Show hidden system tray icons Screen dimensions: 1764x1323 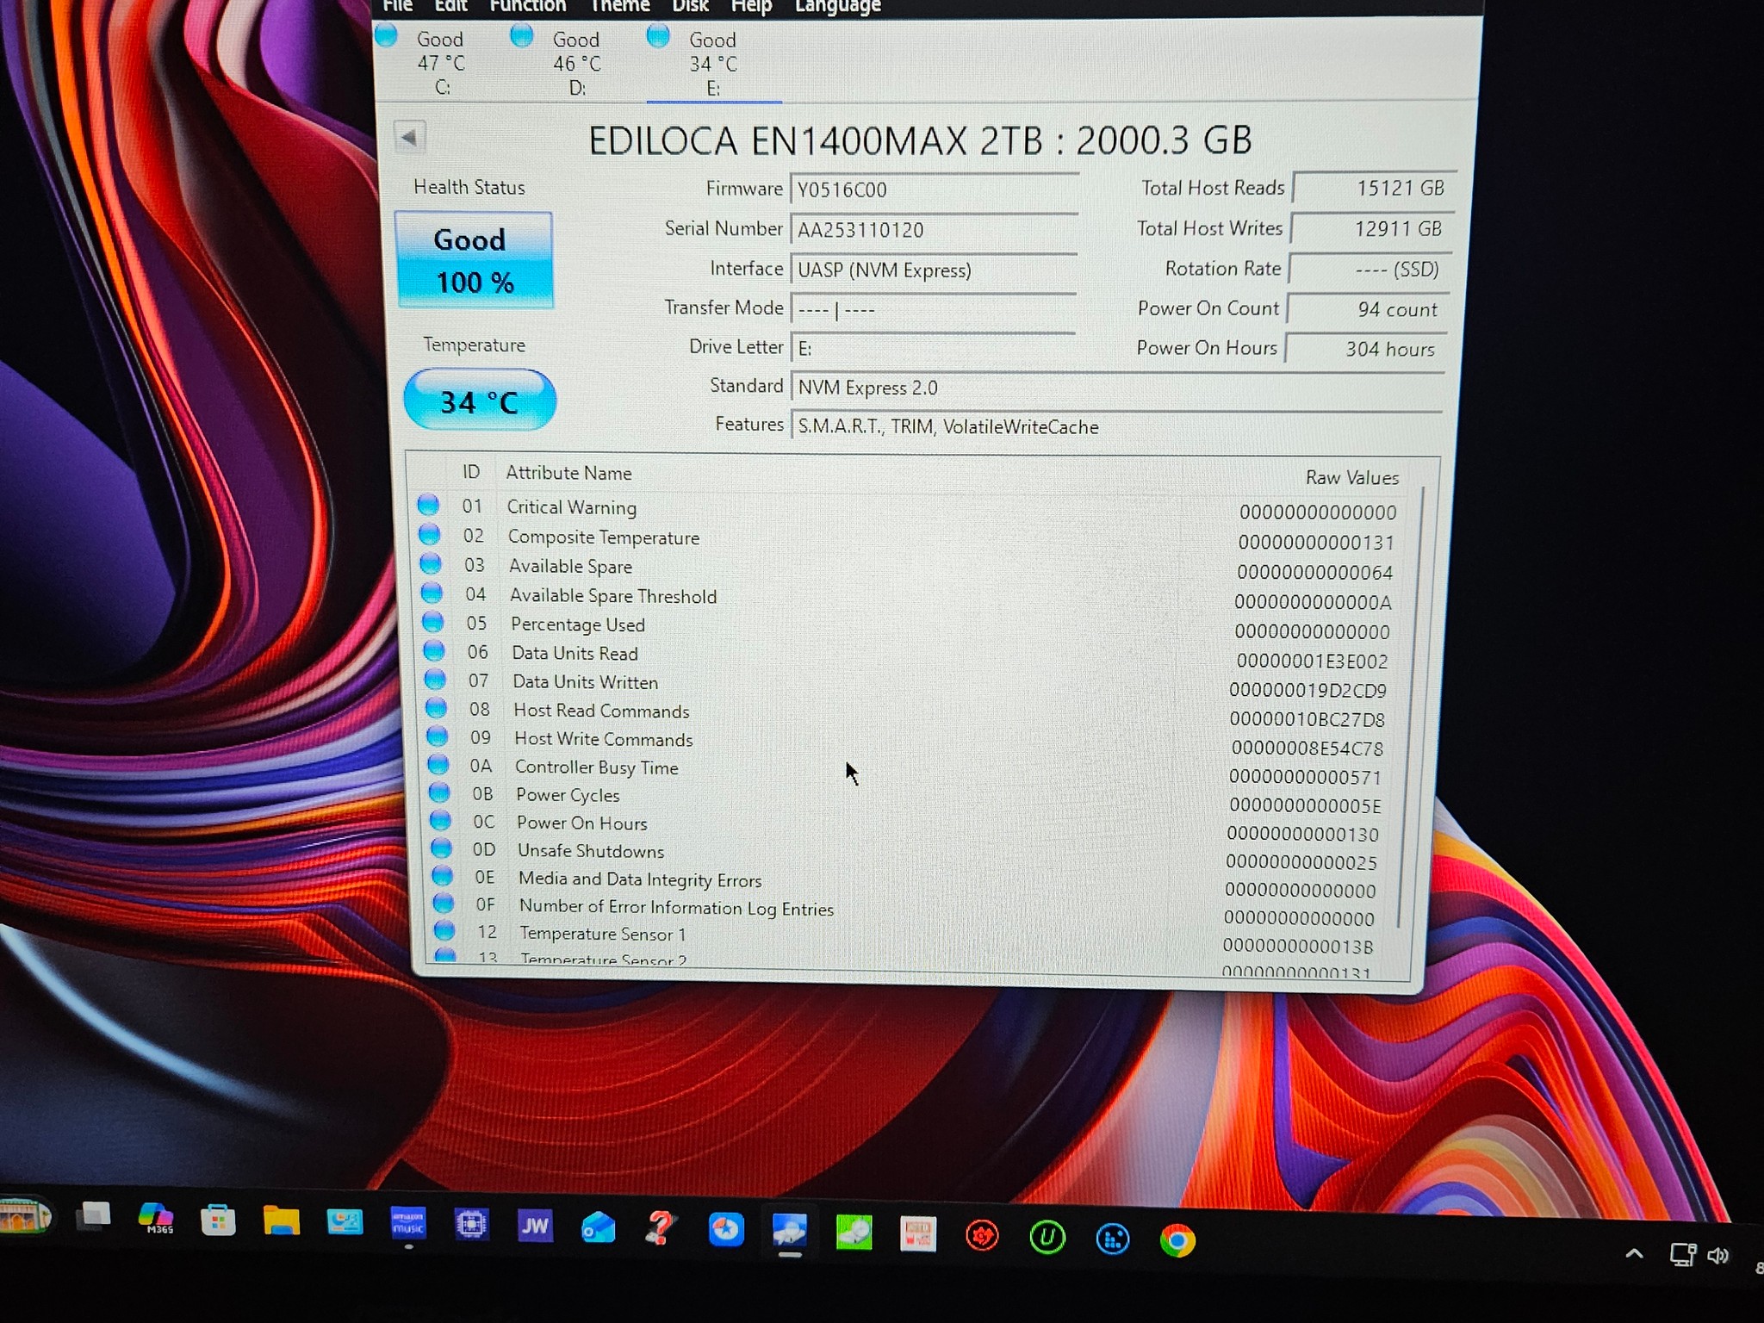(1634, 1254)
